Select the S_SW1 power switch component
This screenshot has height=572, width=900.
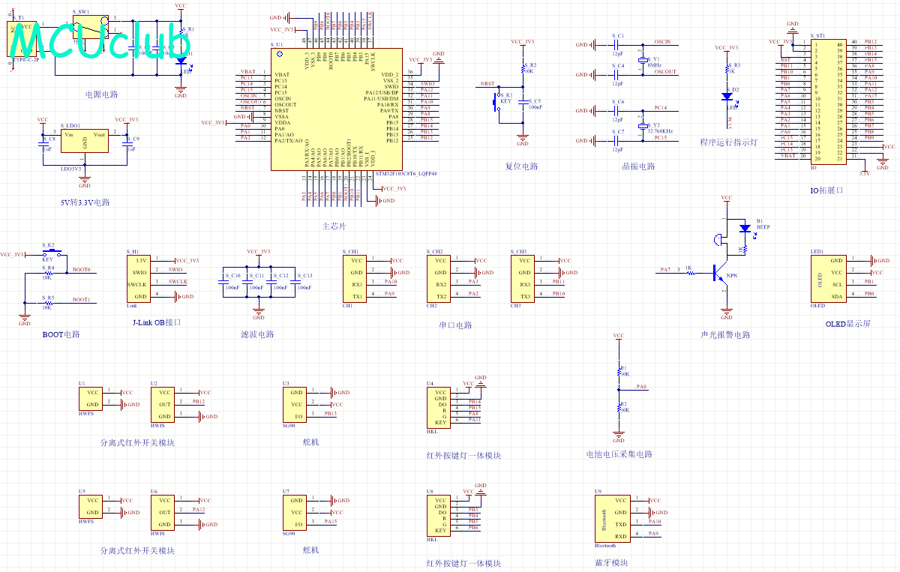(x=91, y=28)
